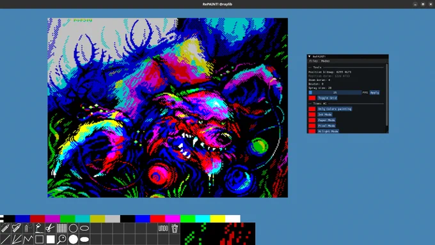Click Only Colors painting button
This screenshot has height=245, width=435.
coord(335,109)
